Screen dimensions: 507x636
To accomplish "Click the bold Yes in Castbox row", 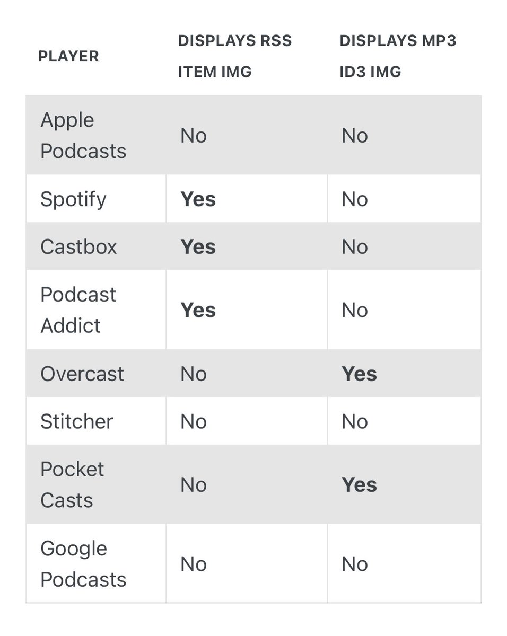I will (198, 247).
